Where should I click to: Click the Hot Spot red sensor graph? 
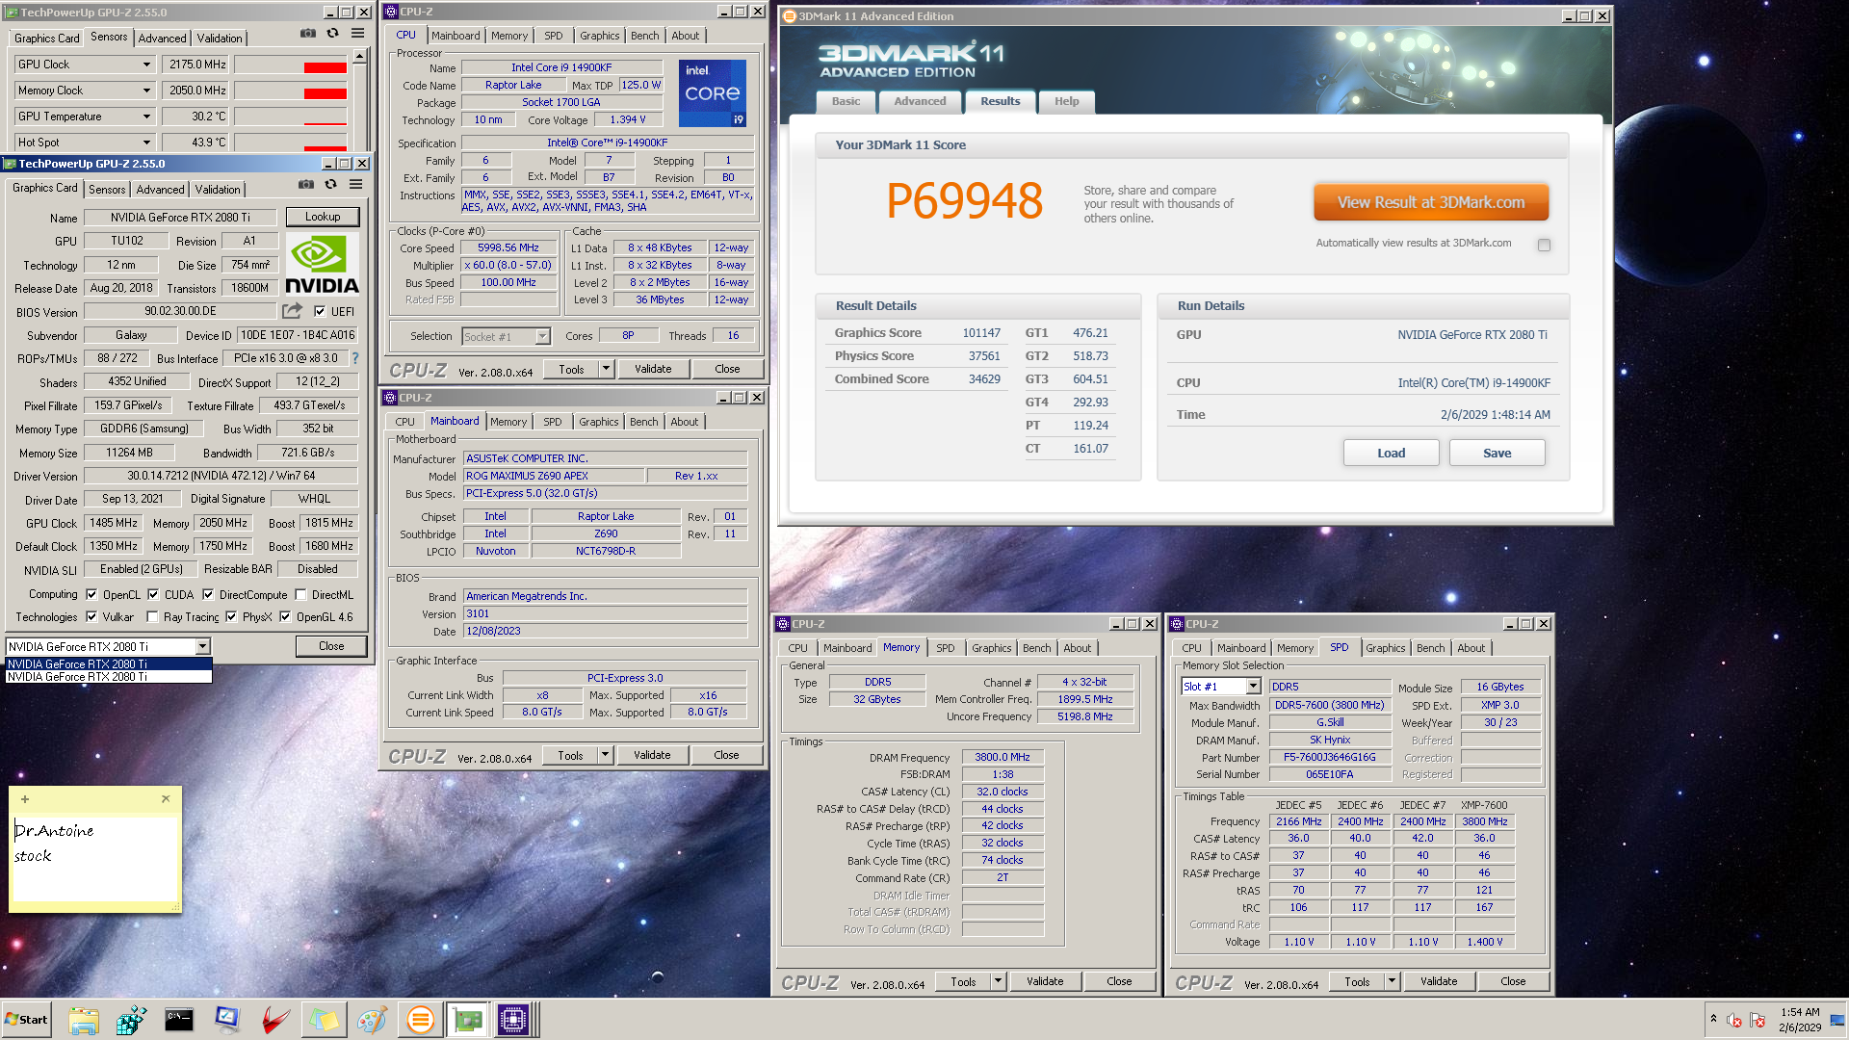(290, 143)
